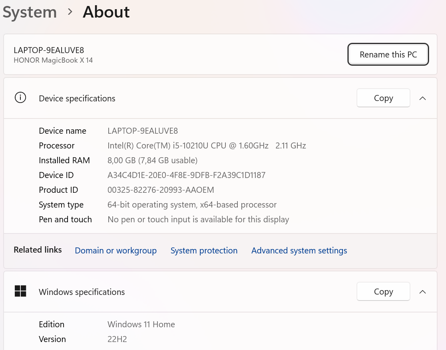Click the Device ID label

[x=56, y=175]
